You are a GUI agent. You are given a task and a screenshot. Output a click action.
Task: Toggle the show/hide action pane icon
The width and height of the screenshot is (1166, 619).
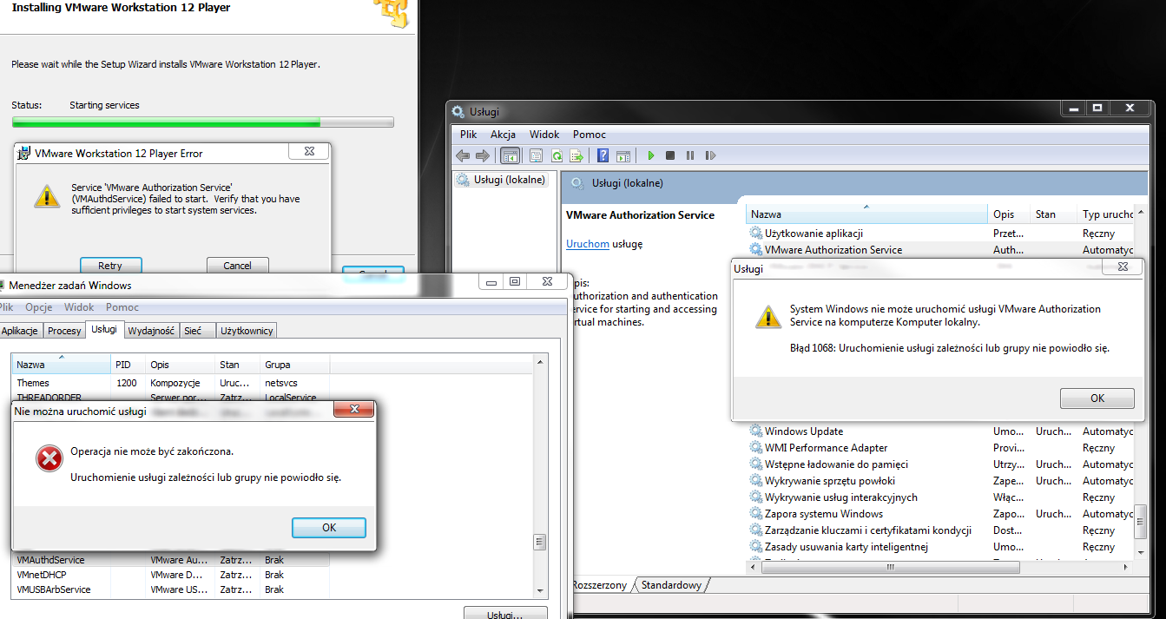[x=623, y=155]
